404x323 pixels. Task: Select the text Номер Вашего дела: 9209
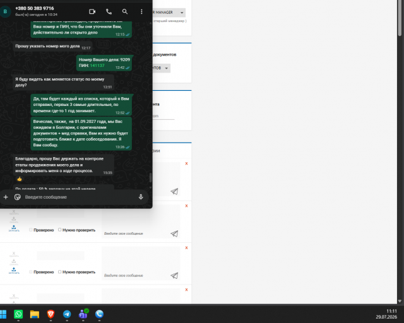(104, 59)
